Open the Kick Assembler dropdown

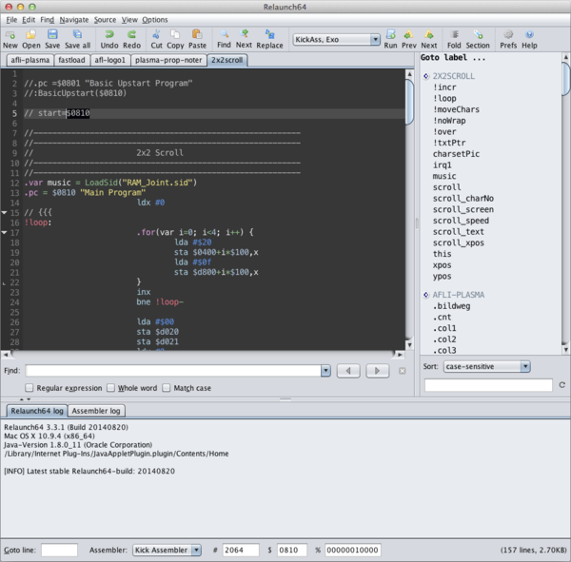[167, 550]
